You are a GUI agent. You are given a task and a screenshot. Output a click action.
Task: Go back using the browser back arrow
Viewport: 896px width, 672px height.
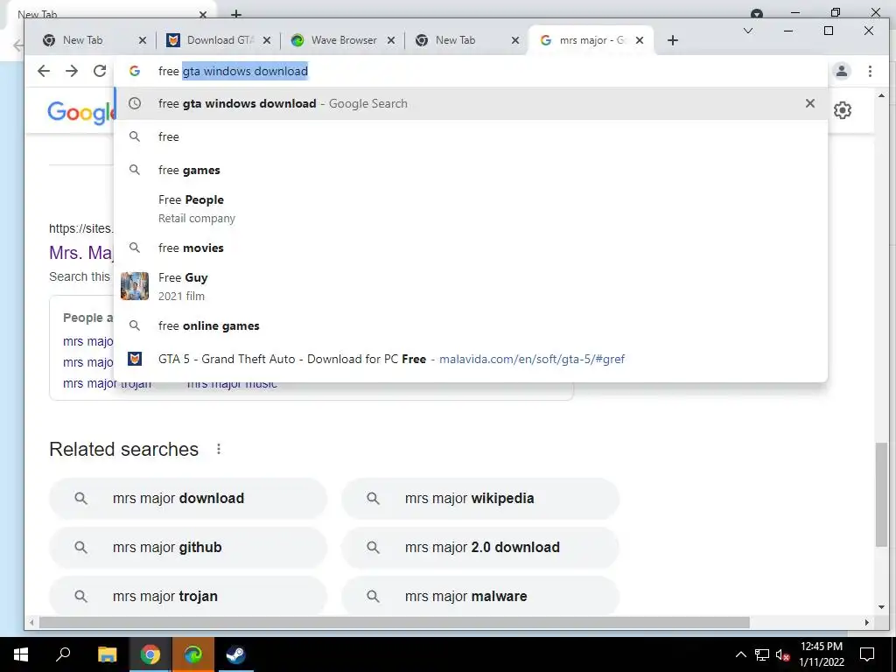[x=44, y=71]
